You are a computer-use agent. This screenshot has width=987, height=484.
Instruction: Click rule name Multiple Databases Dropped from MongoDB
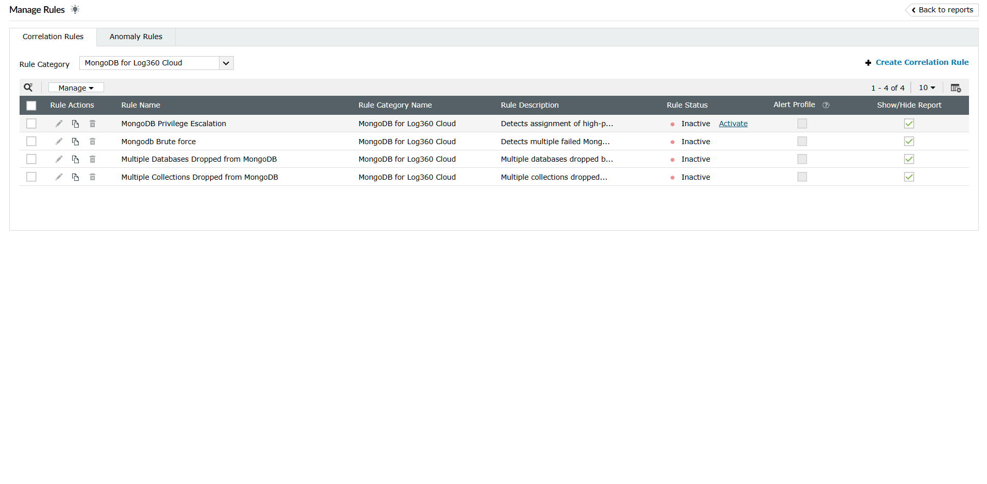point(199,159)
